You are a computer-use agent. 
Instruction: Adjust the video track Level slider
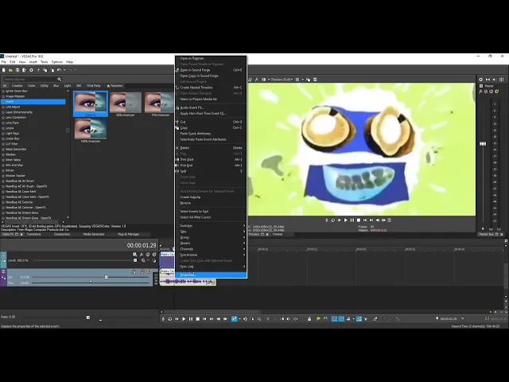(135, 260)
